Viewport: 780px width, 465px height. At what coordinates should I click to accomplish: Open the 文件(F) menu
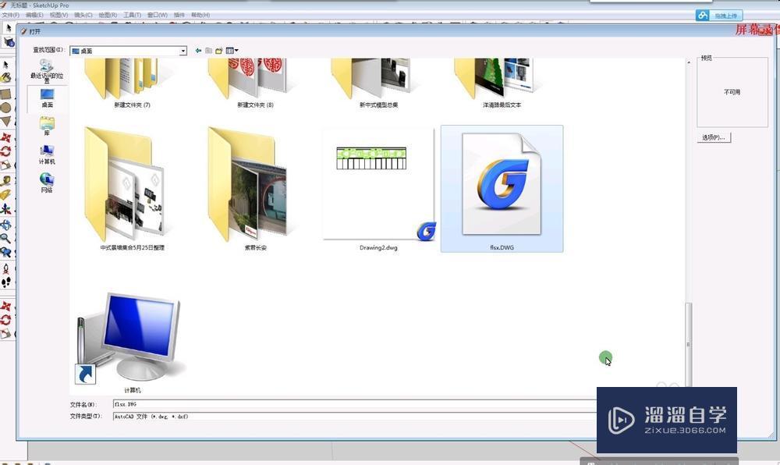coord(10,15)
